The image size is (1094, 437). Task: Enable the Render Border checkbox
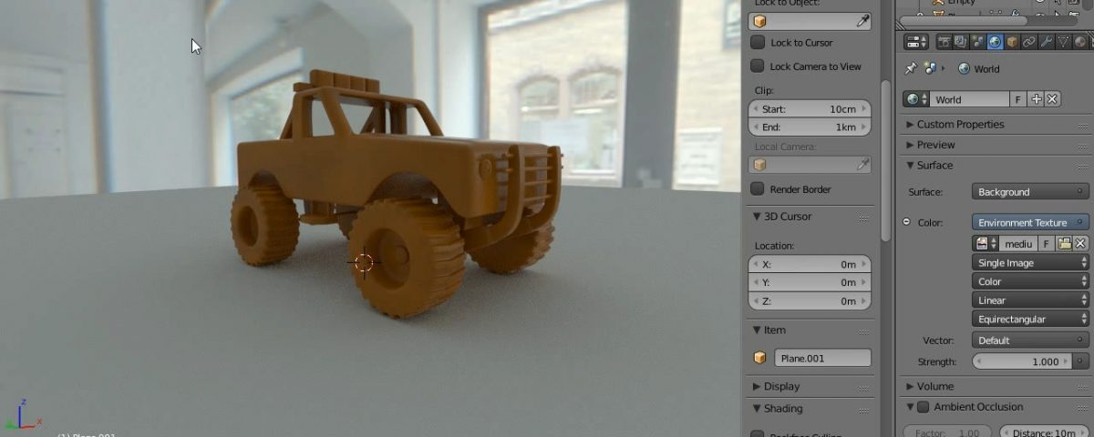coord(758,189)
